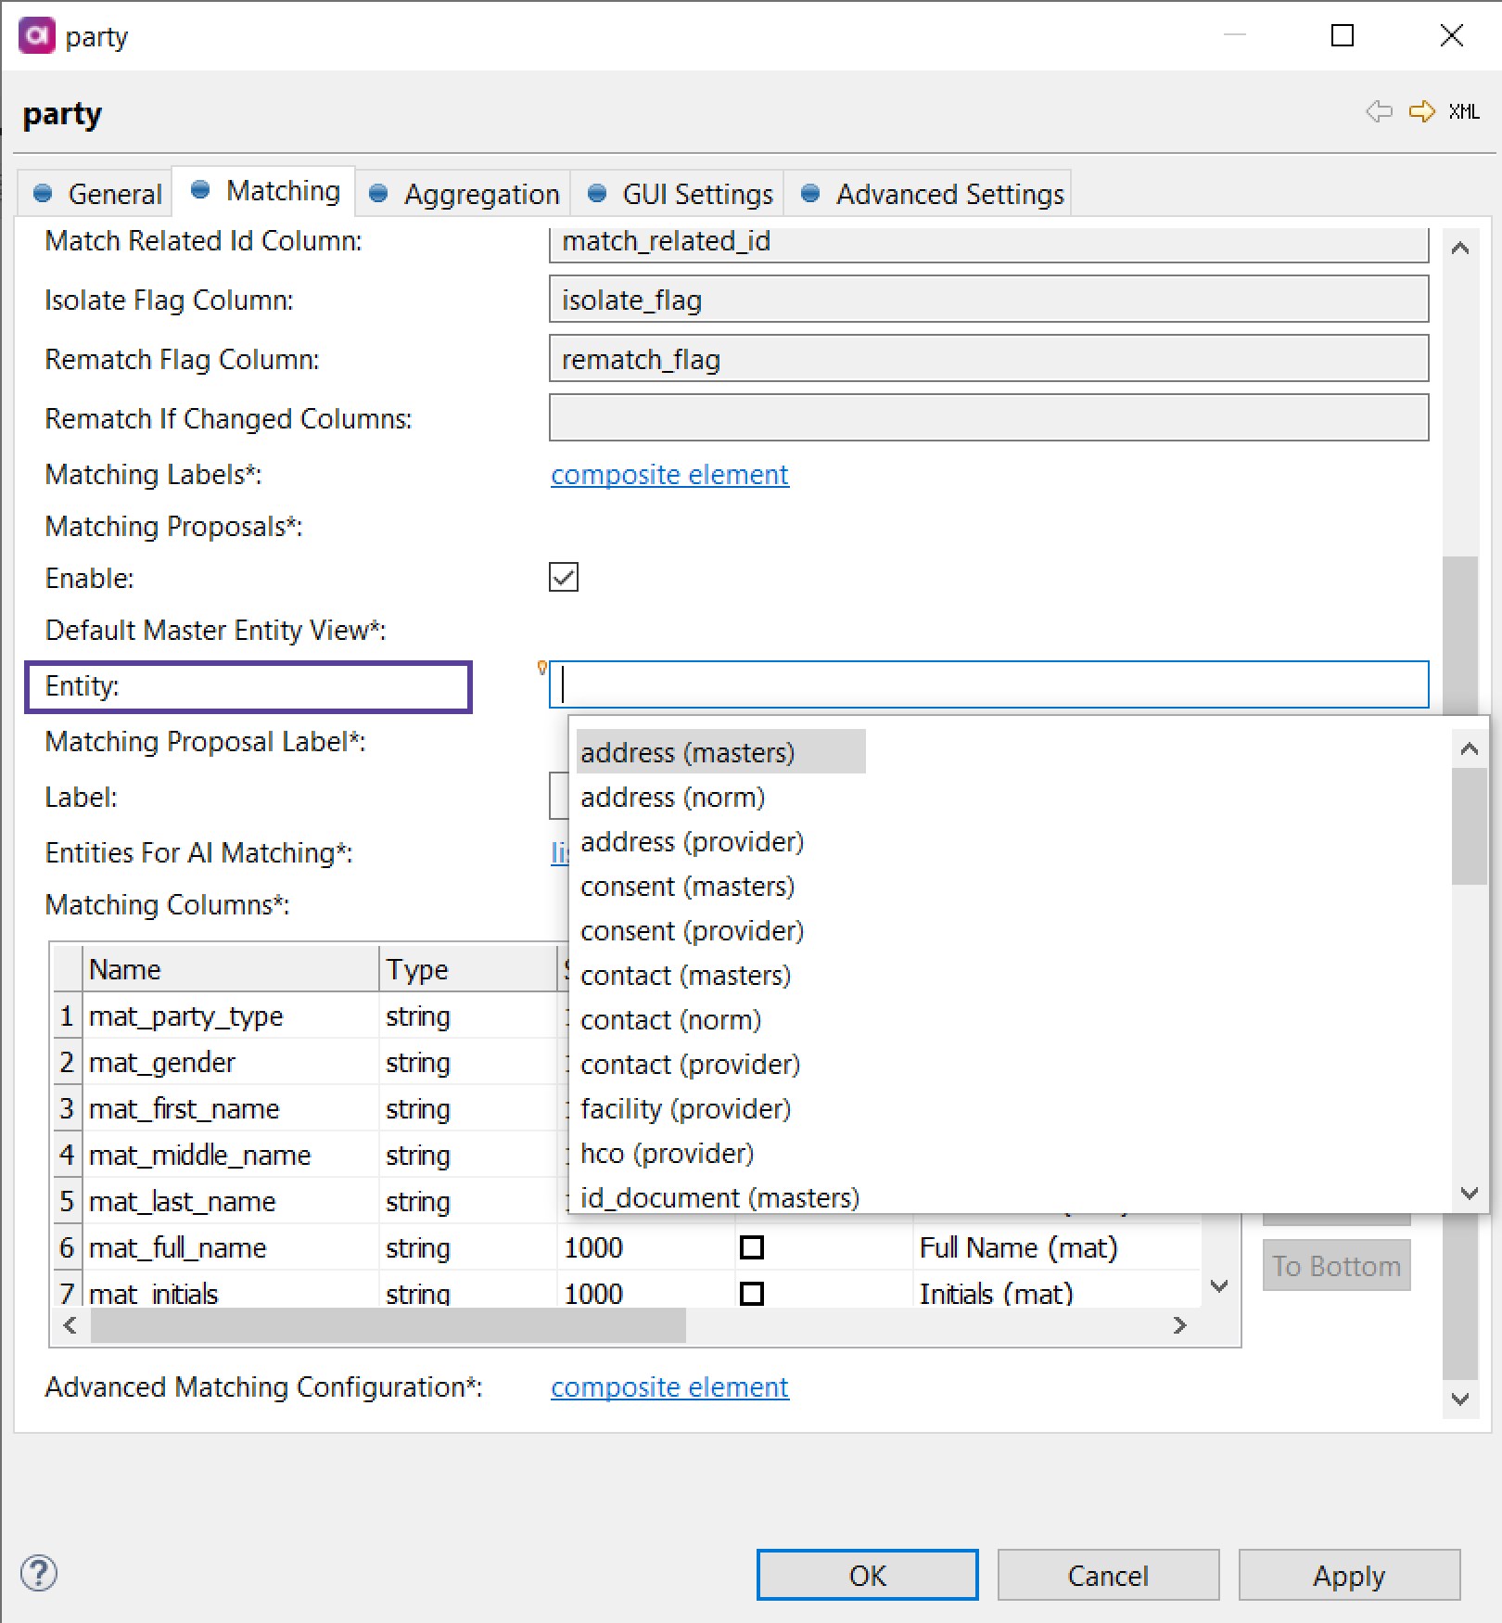Click dropdown list scroll down arrow
1502x1623 pixels.
click(1470, 1193)
